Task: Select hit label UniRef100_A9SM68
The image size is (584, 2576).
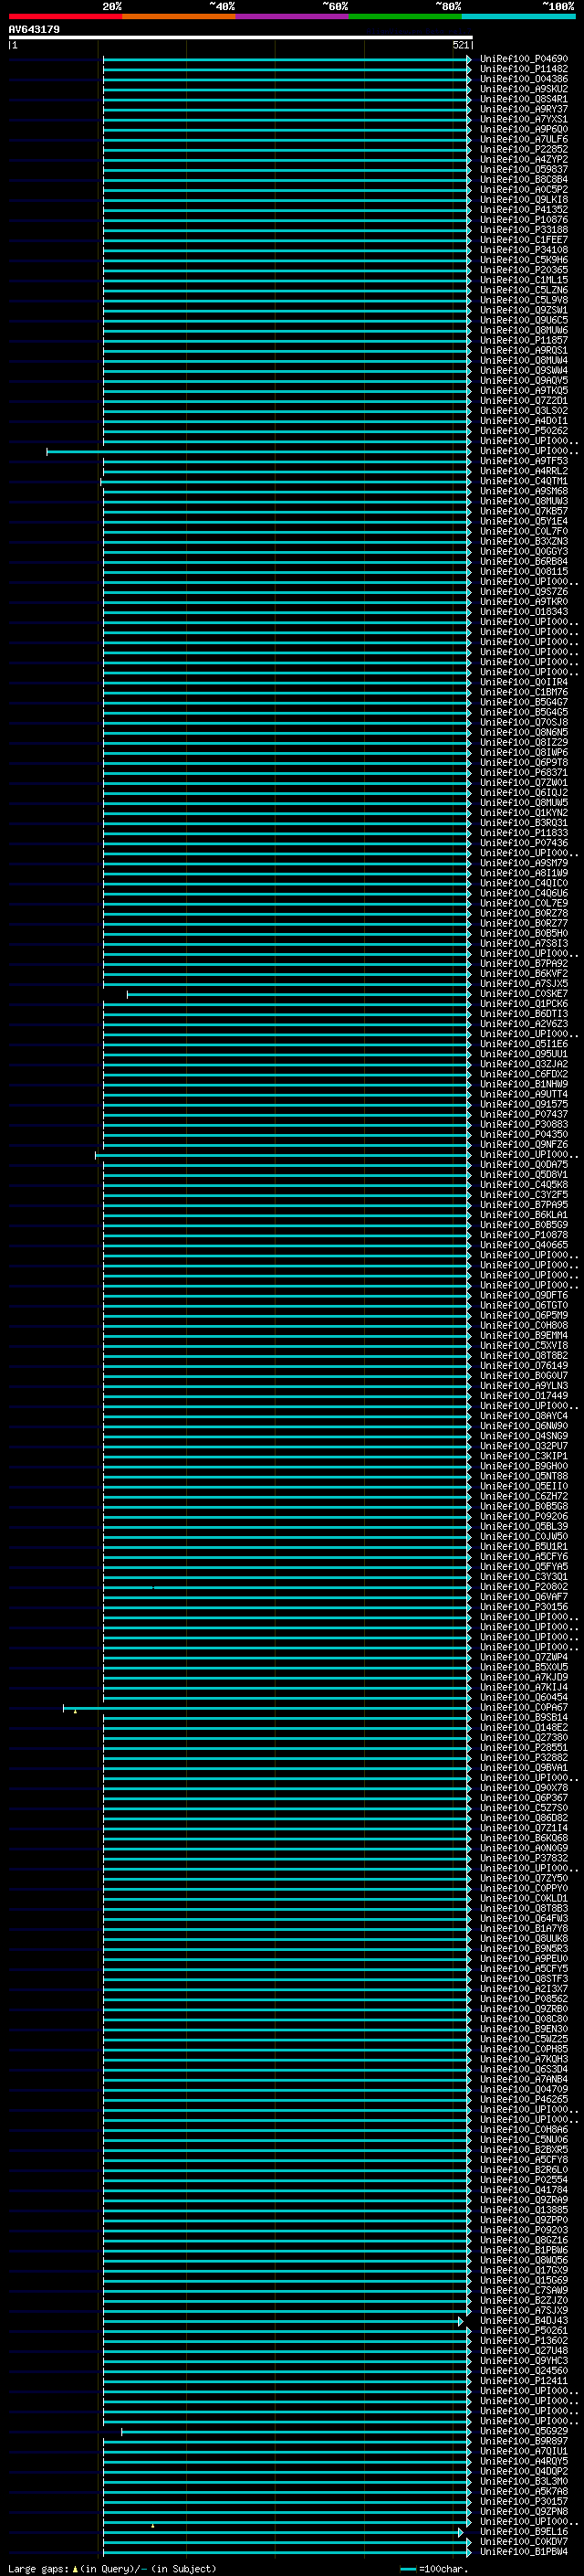Action: [523, 491]
